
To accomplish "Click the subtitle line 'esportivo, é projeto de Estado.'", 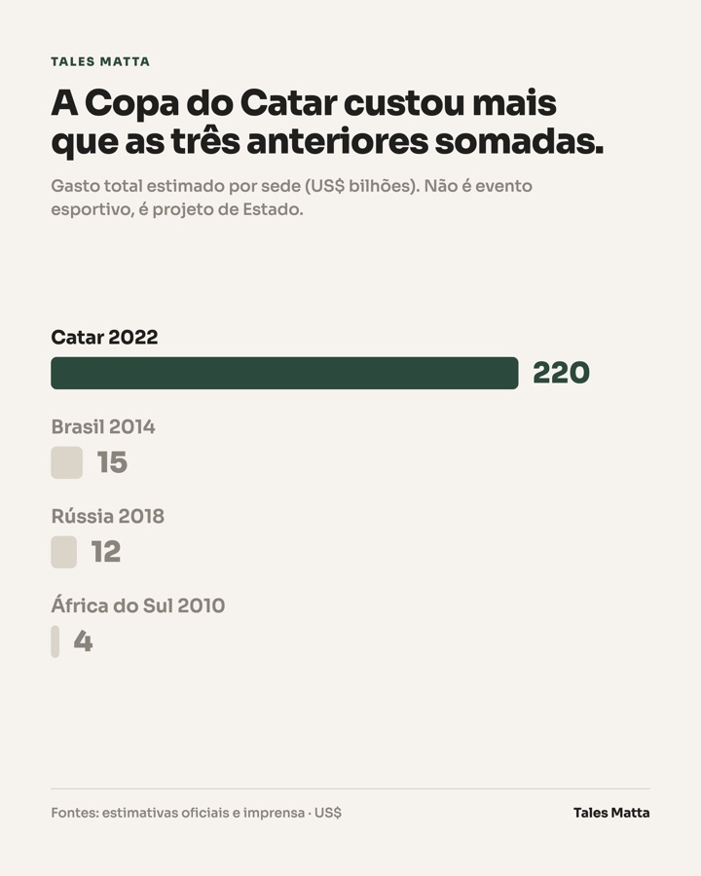I will [177, 209].
